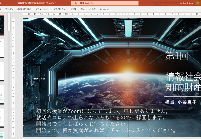Open the スライド ショー ribbon tab
Image resolution: width=201 pixels, height=139 pixels.
60,9
